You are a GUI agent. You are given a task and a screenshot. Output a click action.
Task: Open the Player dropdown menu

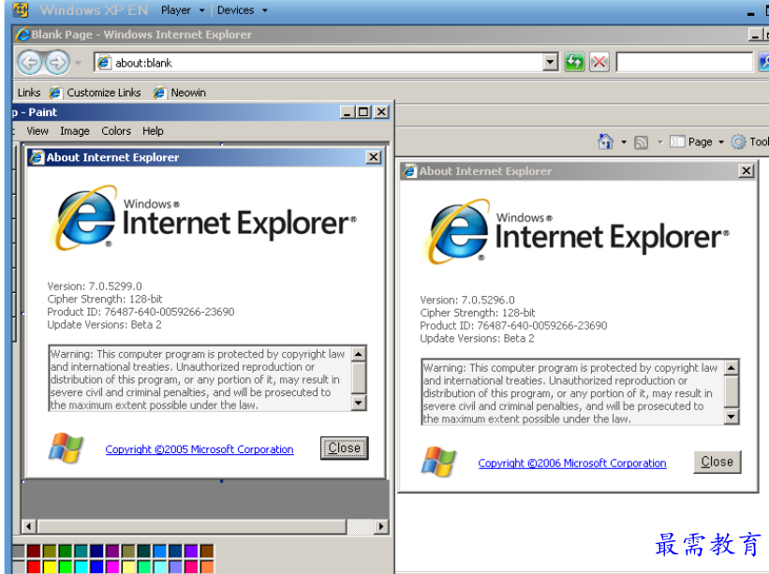[183, 10]
